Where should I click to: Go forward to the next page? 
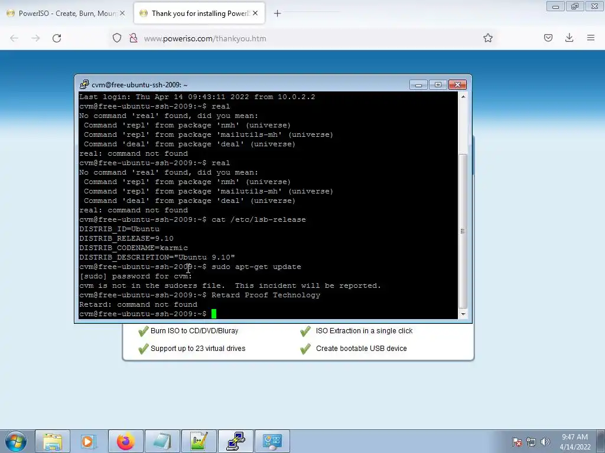coord(35,38)
